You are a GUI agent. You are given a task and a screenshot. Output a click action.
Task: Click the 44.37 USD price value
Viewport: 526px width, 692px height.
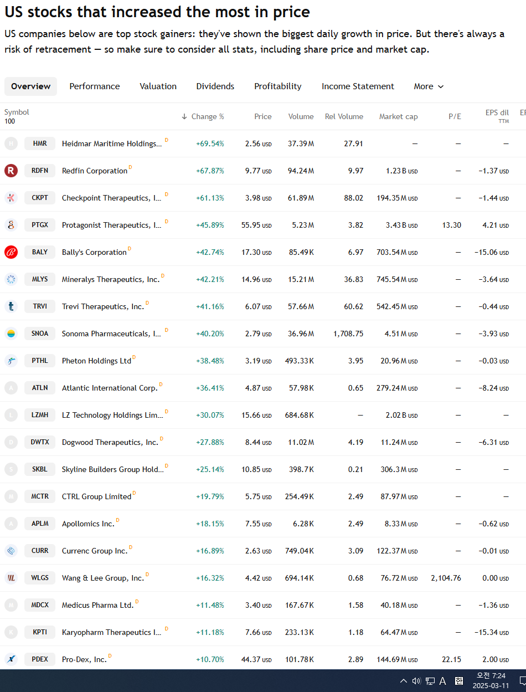pyautogui.click(x=256, y=659)
